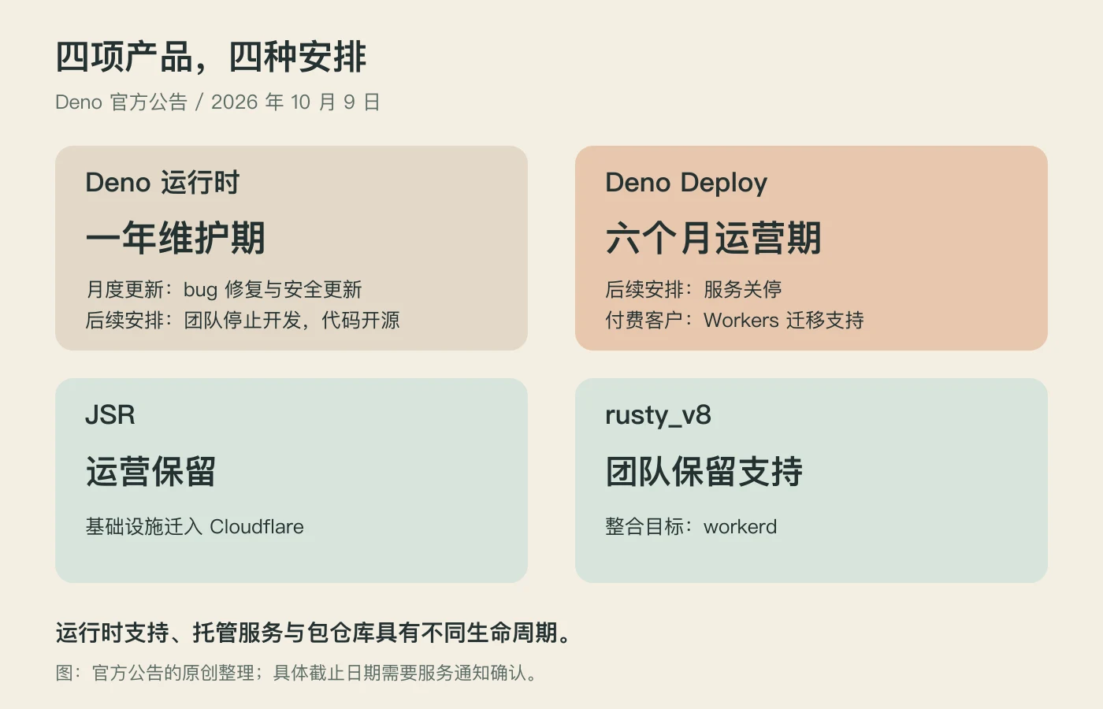This screenshot has width=1103, height=709.
Task: Select the subtitle Deno 官方公告 / 2026 年 10 月 9 日
Action: (217, 102)
